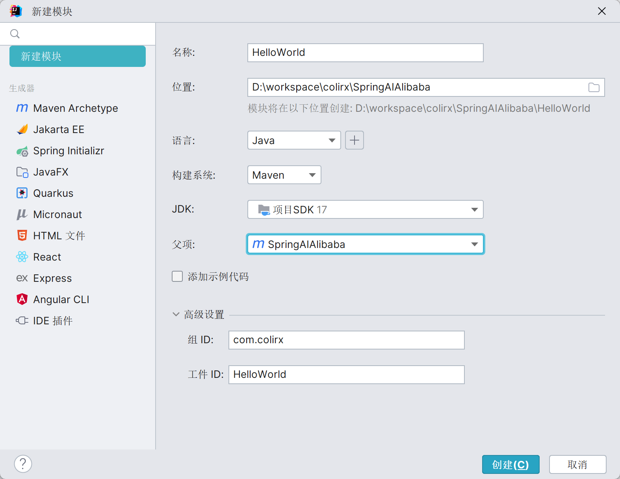Choose the Angular CLI icon
This screenshot has width=620, height=479.
click(22, 300)
